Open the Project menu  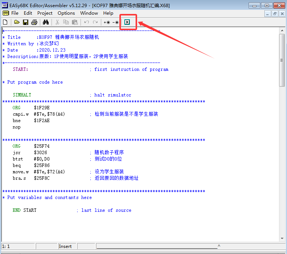tap(45, 13)
